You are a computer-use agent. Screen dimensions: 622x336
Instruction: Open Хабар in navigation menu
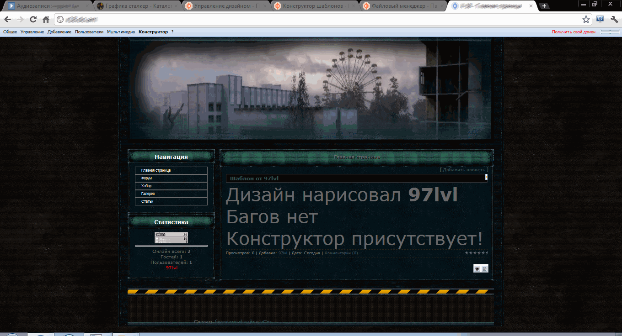(171, 186)
